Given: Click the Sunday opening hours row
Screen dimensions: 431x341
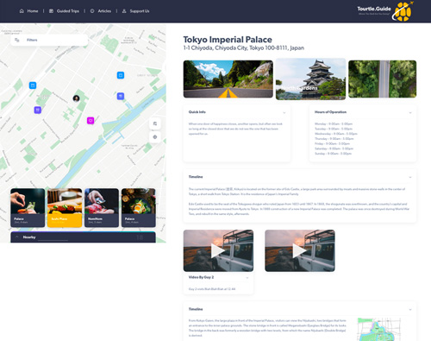Looking at the screenshot, I should [x=333, y=154].
